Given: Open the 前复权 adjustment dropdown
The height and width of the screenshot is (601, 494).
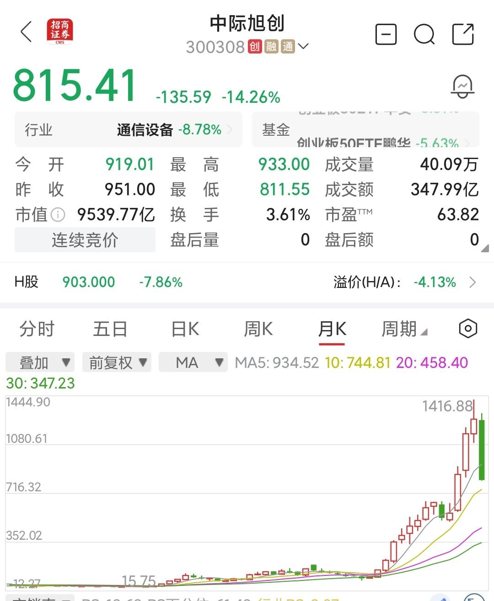Looking at the screenshot, I should click(x=117, y=362).
